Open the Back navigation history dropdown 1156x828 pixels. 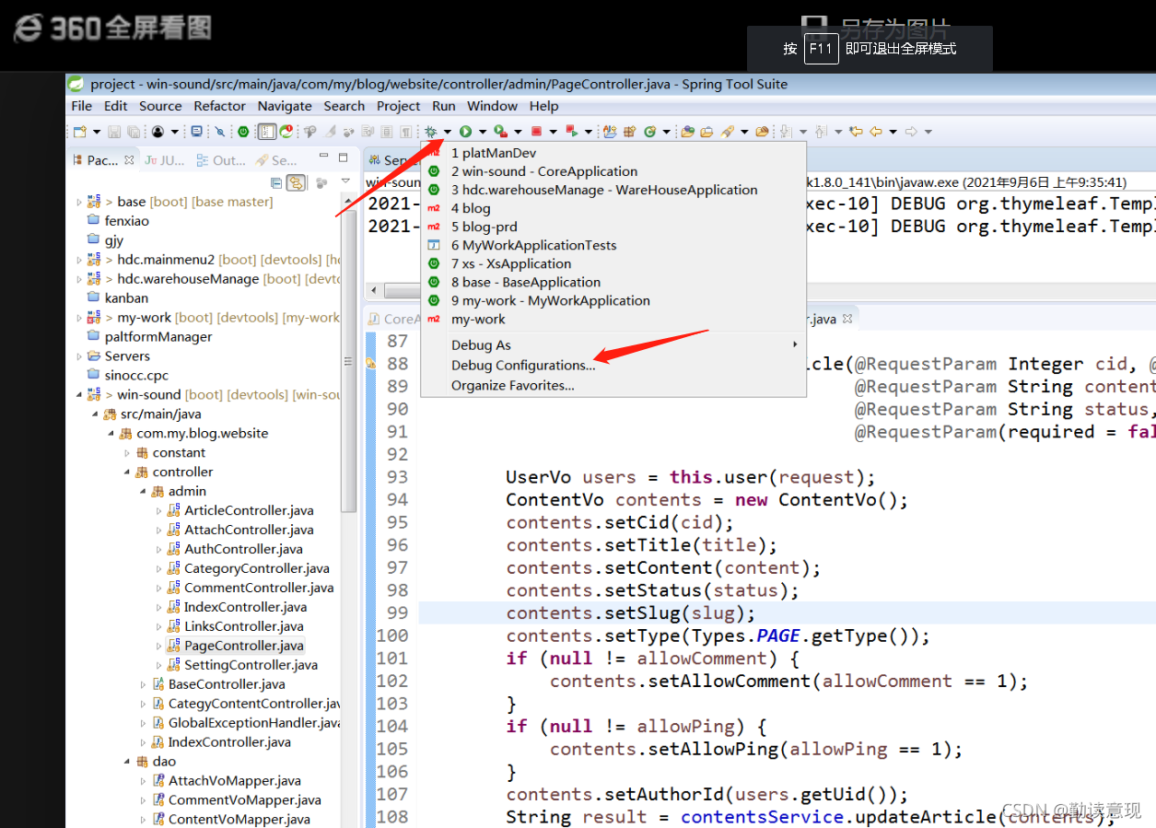tap(893, 132)
